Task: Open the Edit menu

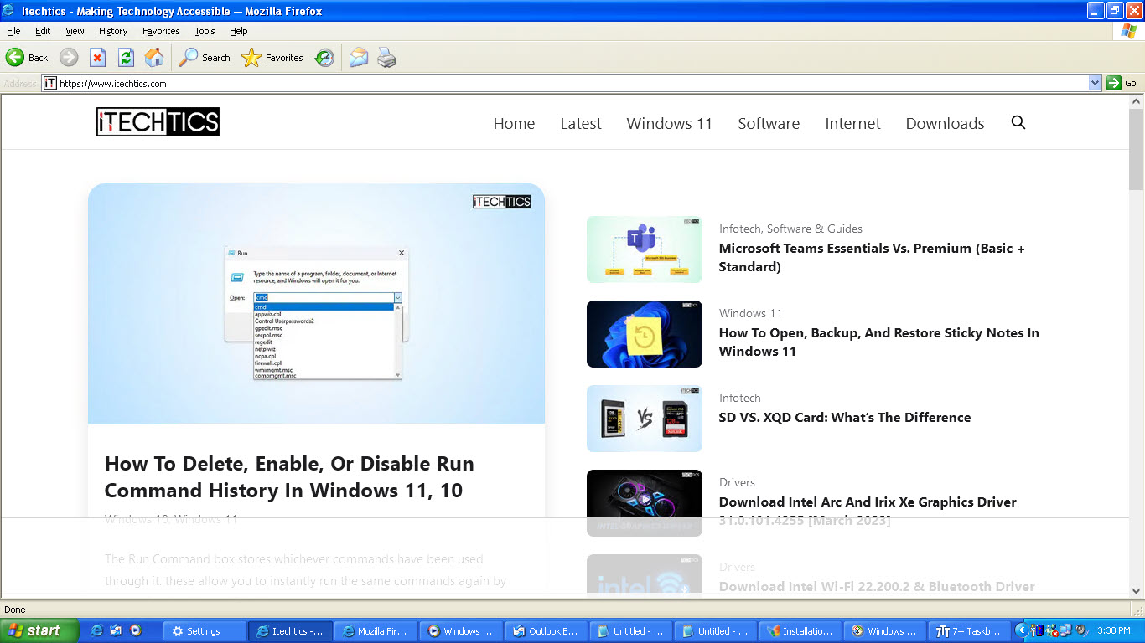Action: click(x=43, y=31)
